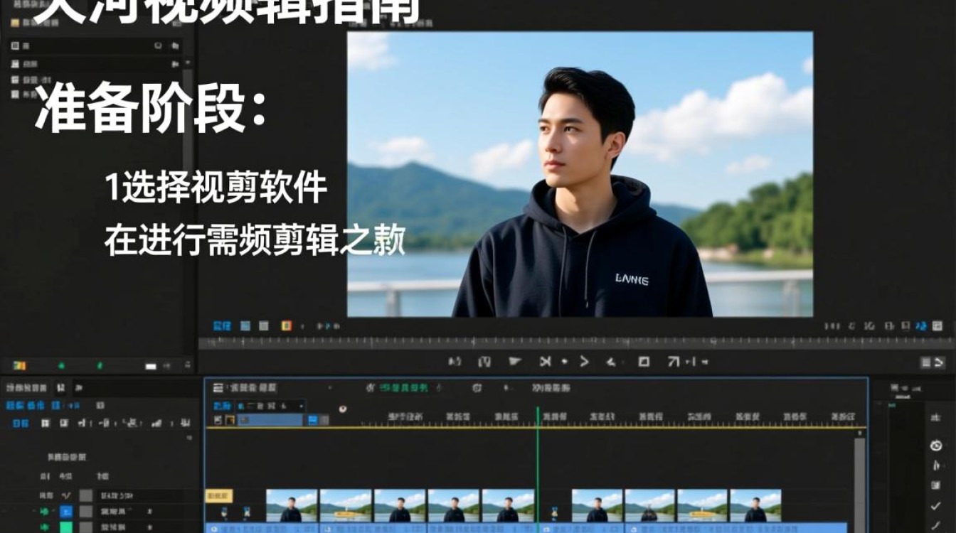Click the X-shaped step icon in transport controls
The image size is (956, 533).
pos(545,362)
